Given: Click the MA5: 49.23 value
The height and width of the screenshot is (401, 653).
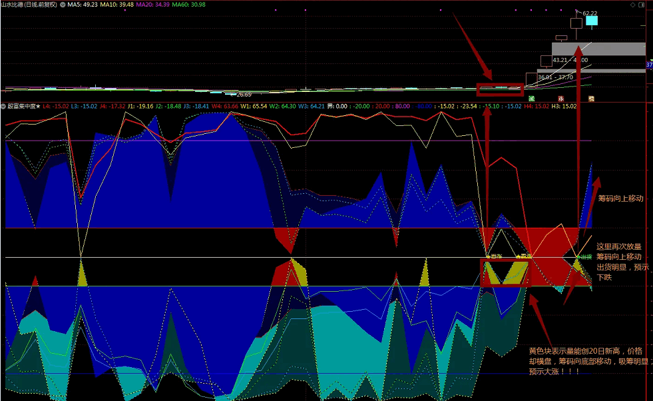Looking at the screenshot, I should (83, 5).
